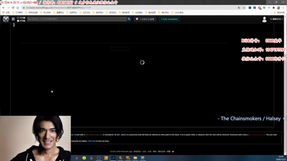This screenshot has width=287, height=161.
Task: Click the dark teal extension icon
Action: tap(250, 8)
